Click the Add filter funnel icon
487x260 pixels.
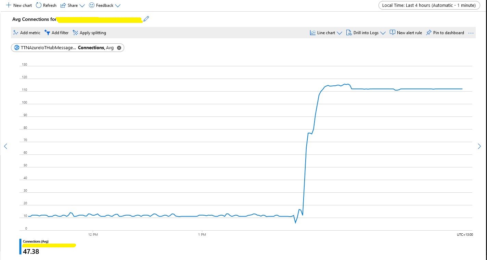click(47, 33)
